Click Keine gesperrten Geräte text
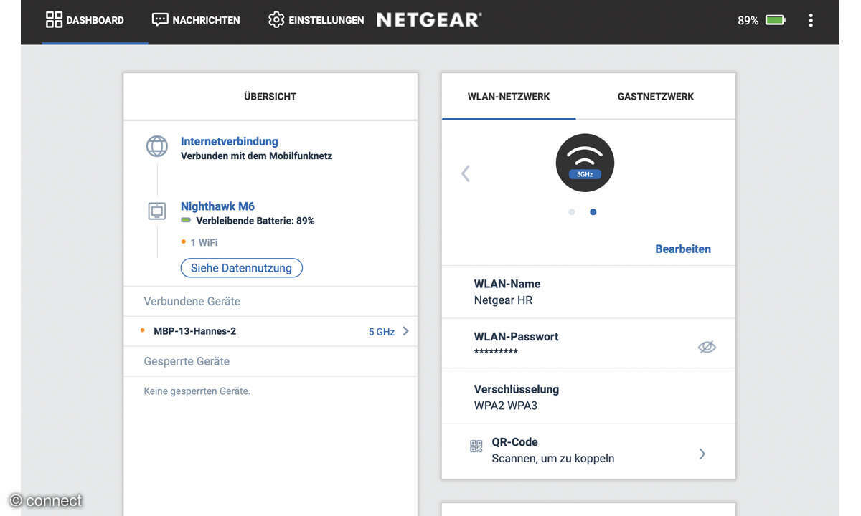The image size is (861, 516). (197, 391)
